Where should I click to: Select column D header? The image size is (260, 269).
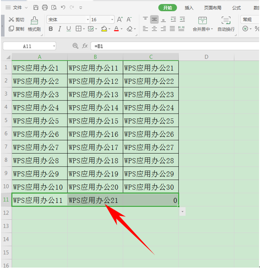[x=206, y=57]
